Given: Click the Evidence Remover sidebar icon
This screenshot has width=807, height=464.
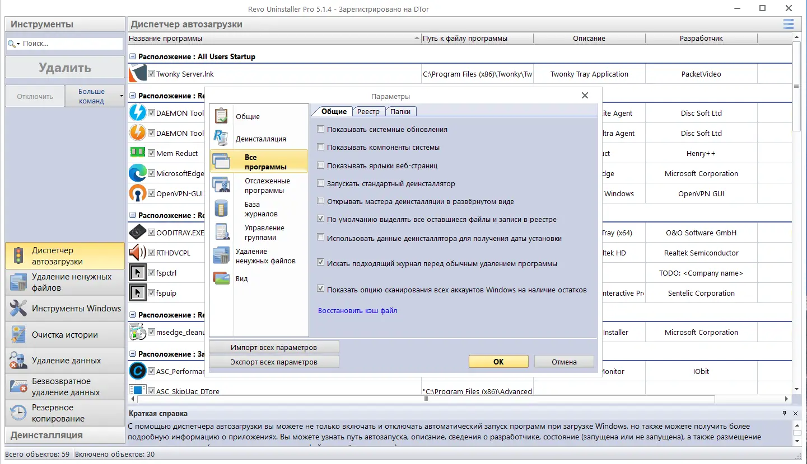Looking at the screenshot, I should (x=18, y=361).
